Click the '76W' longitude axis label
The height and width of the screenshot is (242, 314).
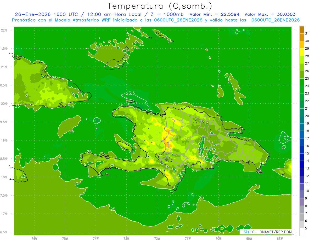coord(34,239)
